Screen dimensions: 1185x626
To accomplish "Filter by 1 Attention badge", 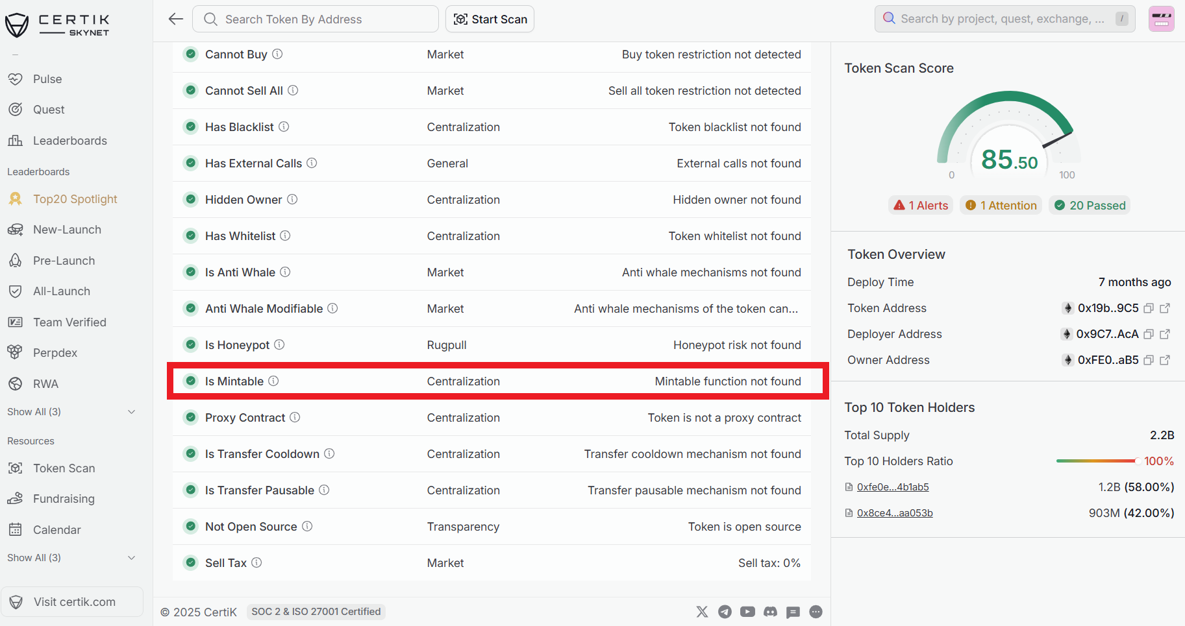I will click(x=1001, y=206).
